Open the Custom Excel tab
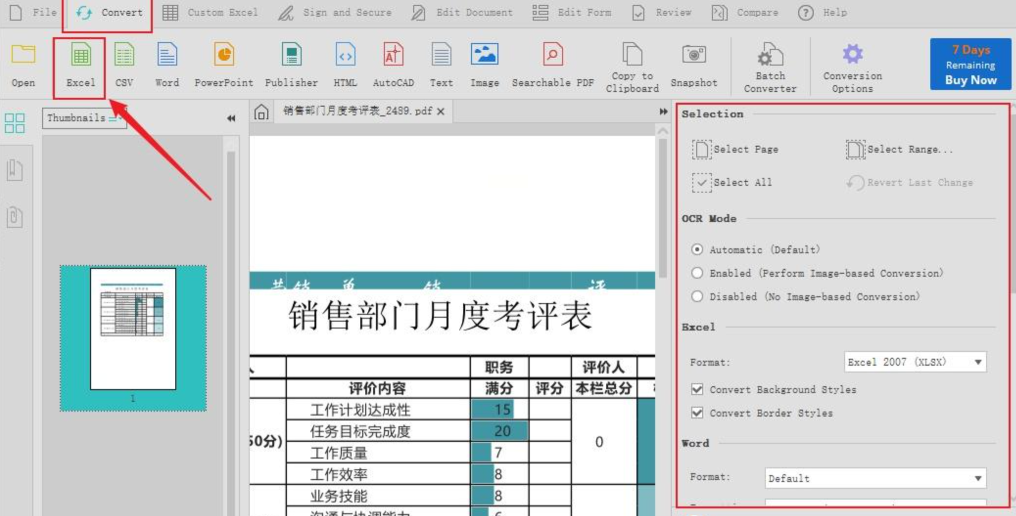Screen dimensions: 1016x516 pos(210,13)
